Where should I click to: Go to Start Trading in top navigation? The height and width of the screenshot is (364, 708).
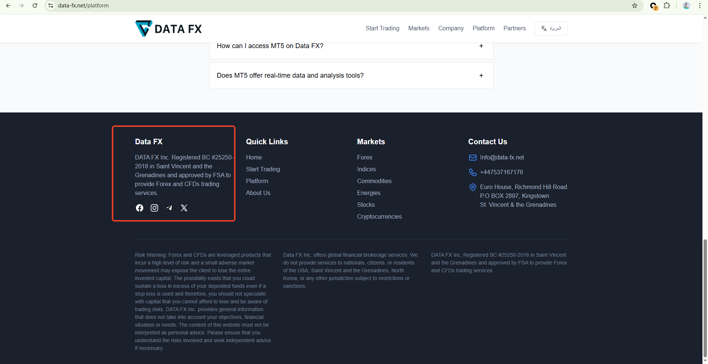(x=382, y=28)
